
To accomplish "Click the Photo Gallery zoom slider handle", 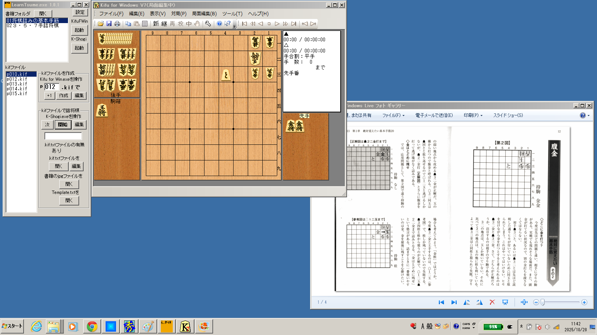I will [x=543, y=302].
